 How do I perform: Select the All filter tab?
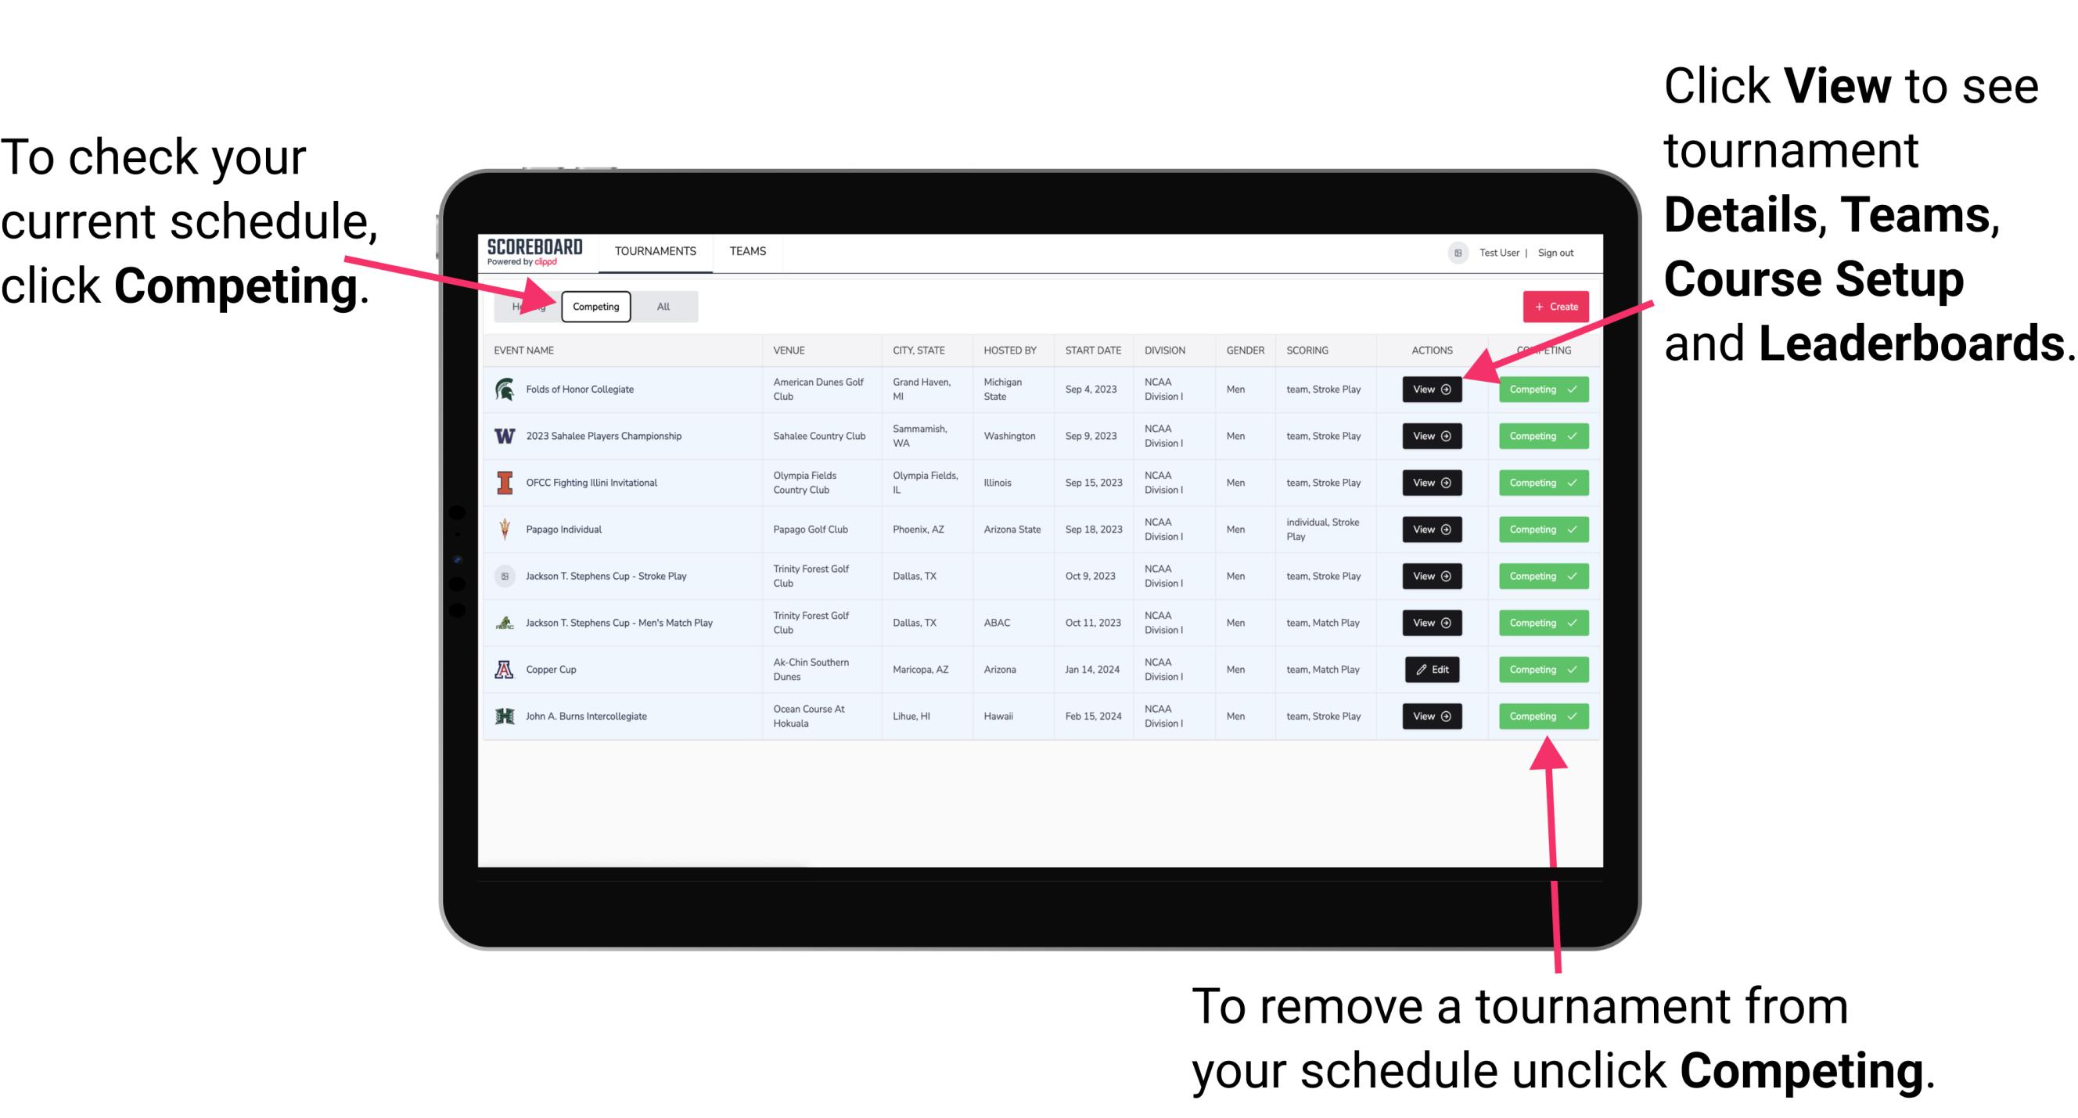click(x=660, y=306)
